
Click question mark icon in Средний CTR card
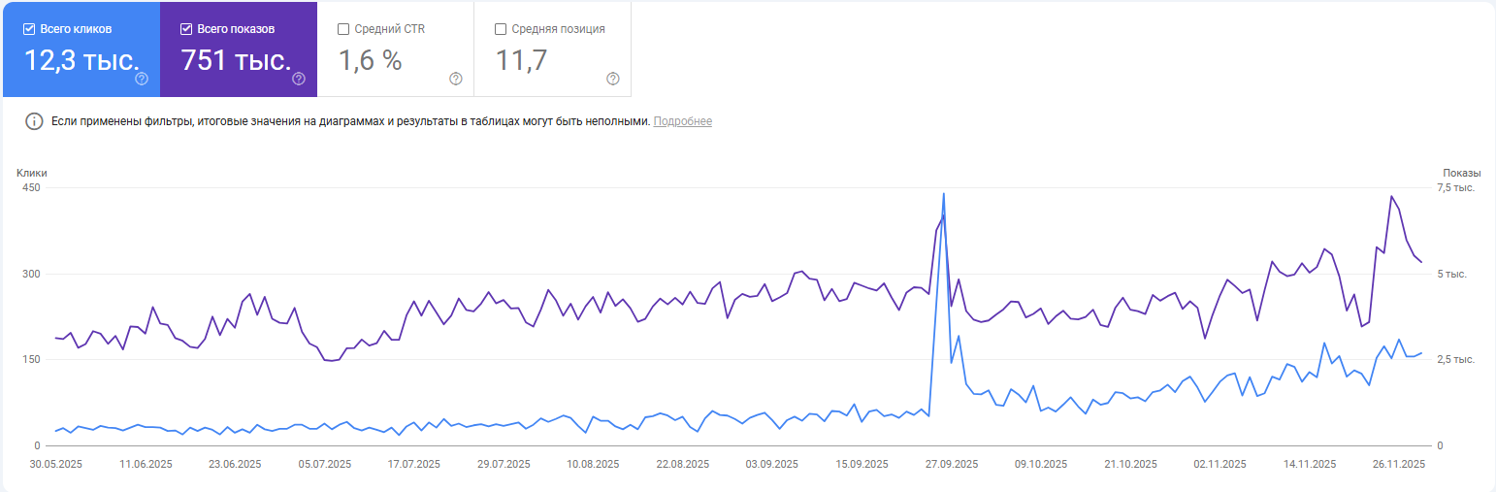[456, 79]
